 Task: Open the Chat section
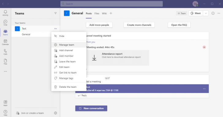pos(6,23)
